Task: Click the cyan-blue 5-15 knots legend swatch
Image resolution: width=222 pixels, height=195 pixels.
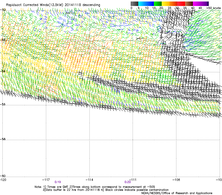Action: click(x=146, y=4)
